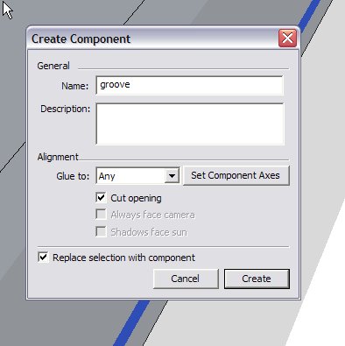This screenshot has height=346, width=345.
Task: Click the Cut opening label text
Action: pyautogui.click(x=136, y=198)
